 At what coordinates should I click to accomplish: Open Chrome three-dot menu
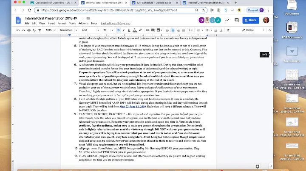[268, 10]
